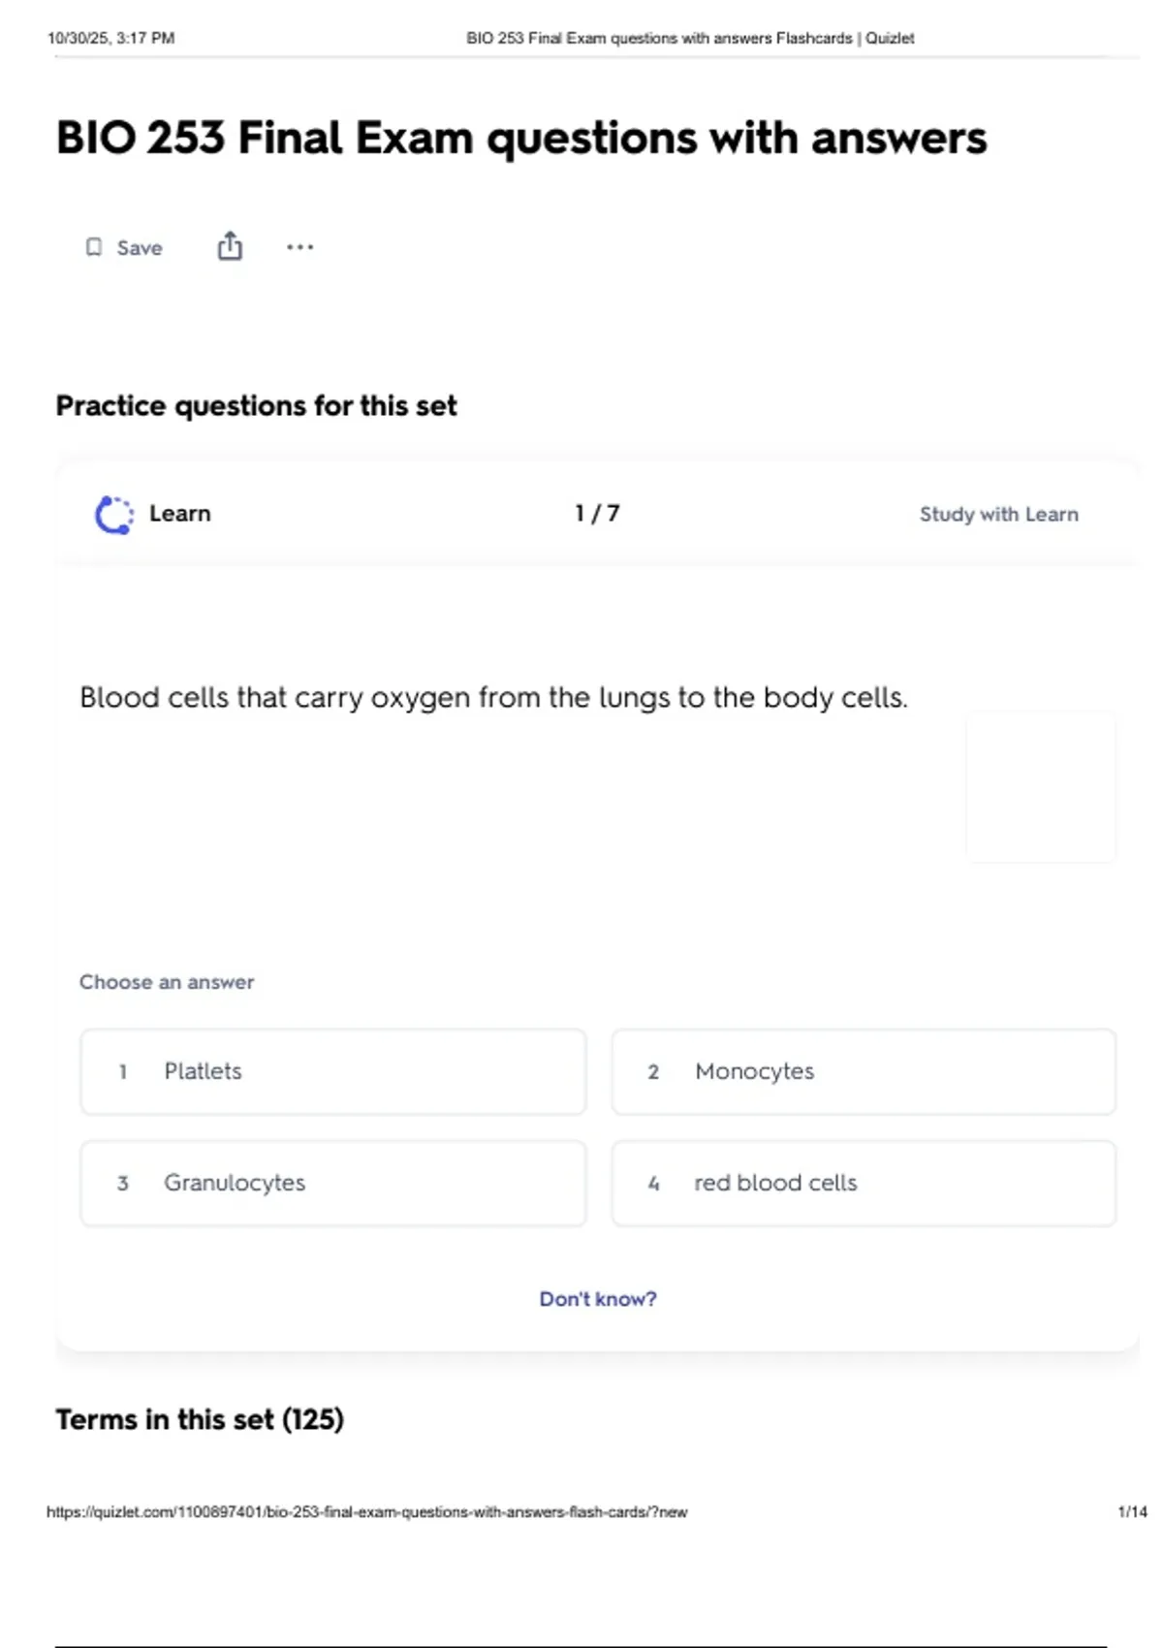The width and height of the screenshot is (1163, 1648).
Task: Click the "Terms in this set (125)" heading
Action: (x=200, y=1419)
